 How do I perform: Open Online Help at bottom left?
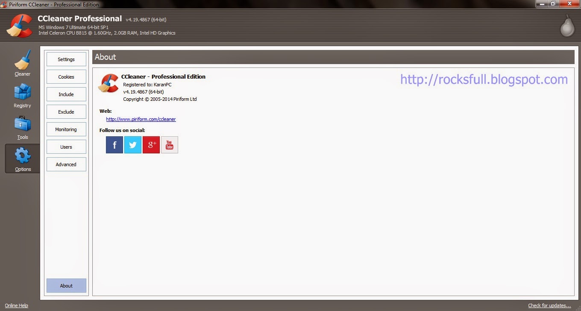[x=16, y=305]
